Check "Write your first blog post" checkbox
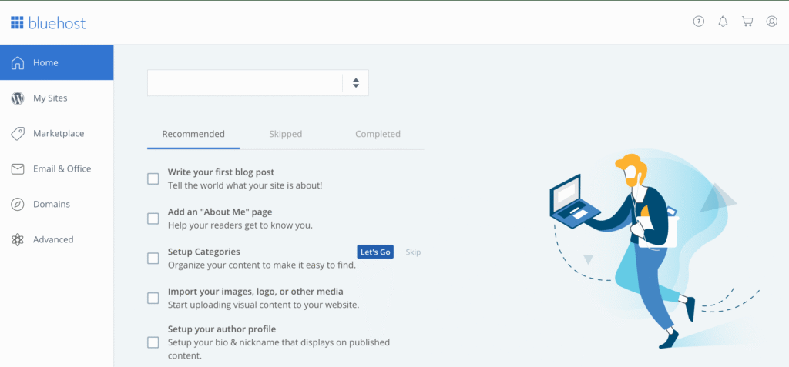This screenshot has width=789, height=367. pos(153,178)
